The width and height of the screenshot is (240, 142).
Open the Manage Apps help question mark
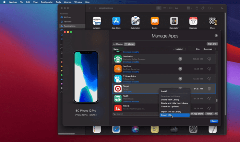[216, 36]
